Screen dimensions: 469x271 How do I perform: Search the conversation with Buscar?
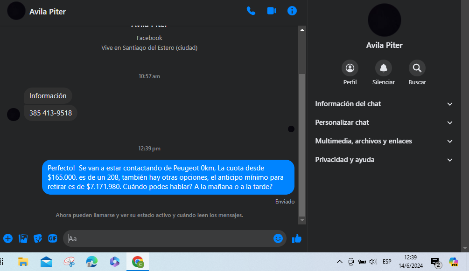click(x=417, y=73)
